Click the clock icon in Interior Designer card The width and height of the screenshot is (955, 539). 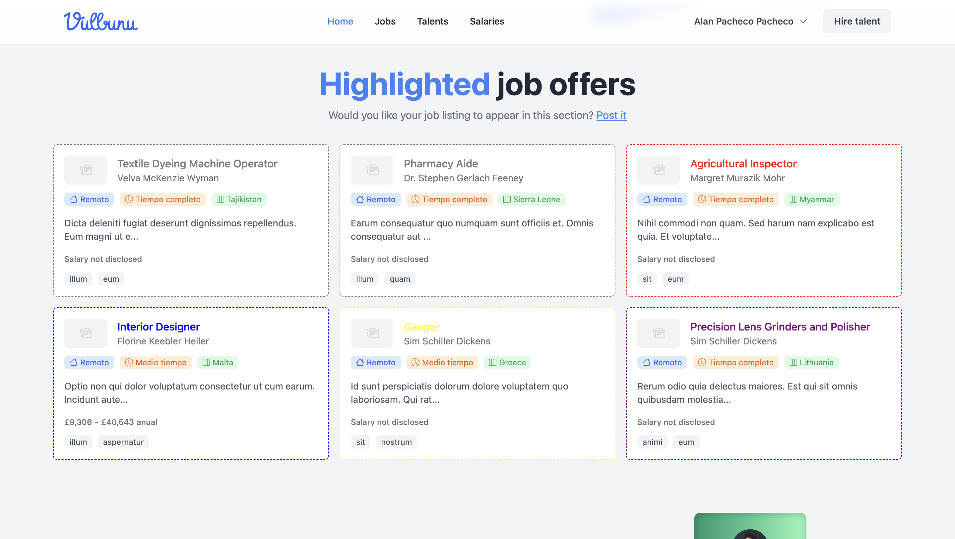coord(129,363)
